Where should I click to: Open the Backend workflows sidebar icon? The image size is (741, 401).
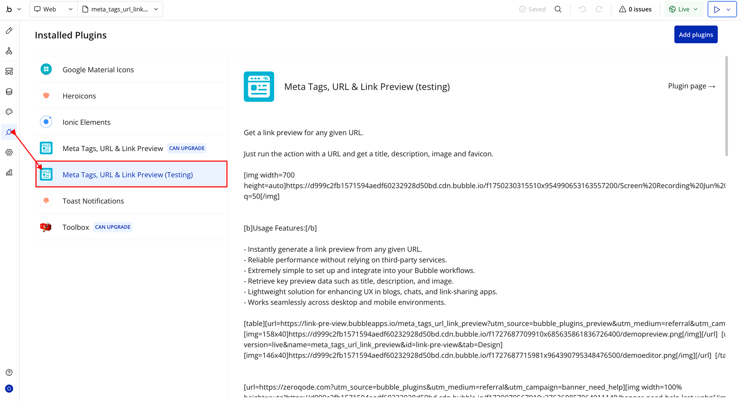[x=9, y=71]
